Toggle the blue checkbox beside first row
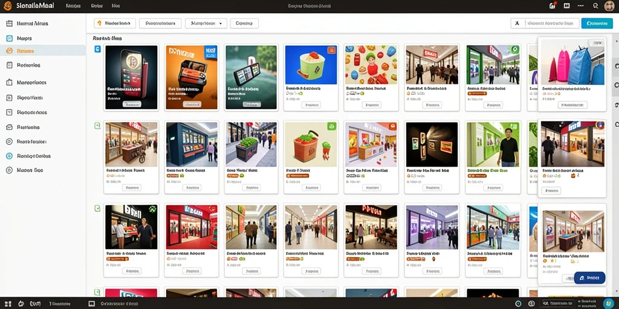The height and width of the screenshot is (309, 619). tap(97, 49)
